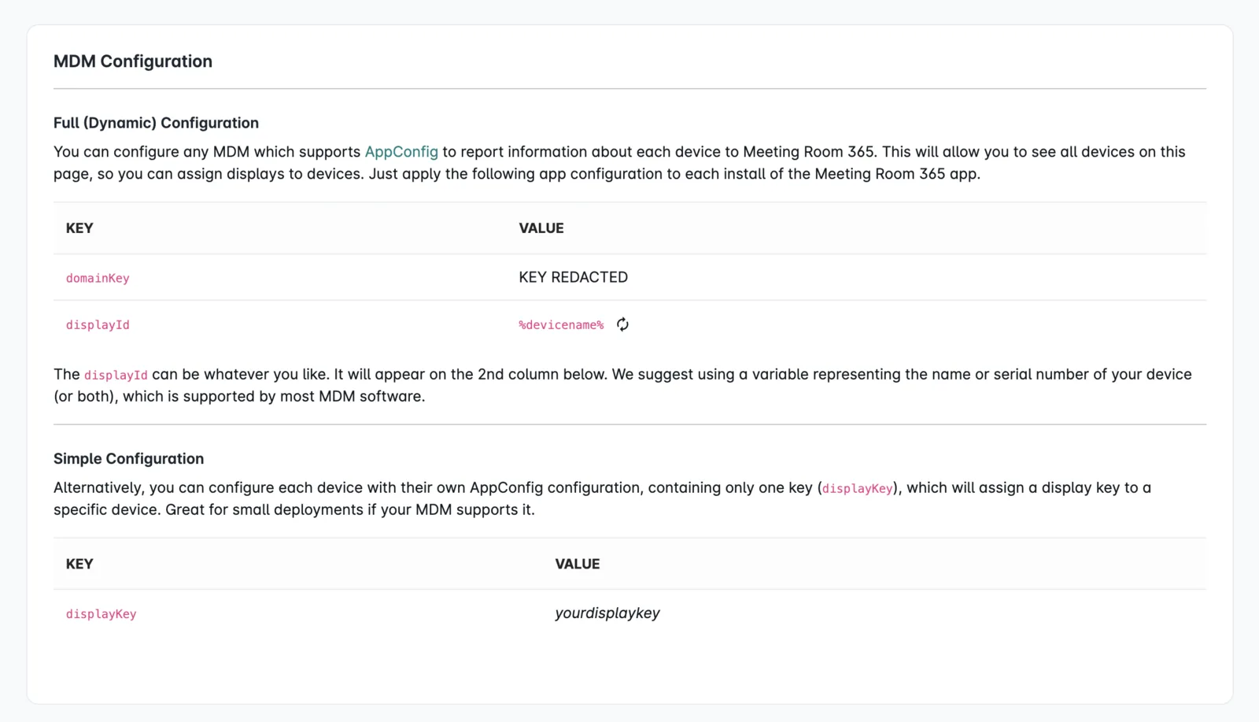This screenshot has height=722, width=1259.
Task: Click the VALUE header above yourdisplaykey
Action: point(578,565)
